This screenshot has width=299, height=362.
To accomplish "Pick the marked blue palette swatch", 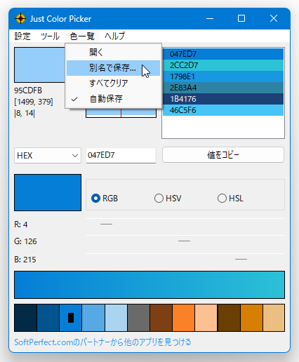I will [x=71, y=318].
